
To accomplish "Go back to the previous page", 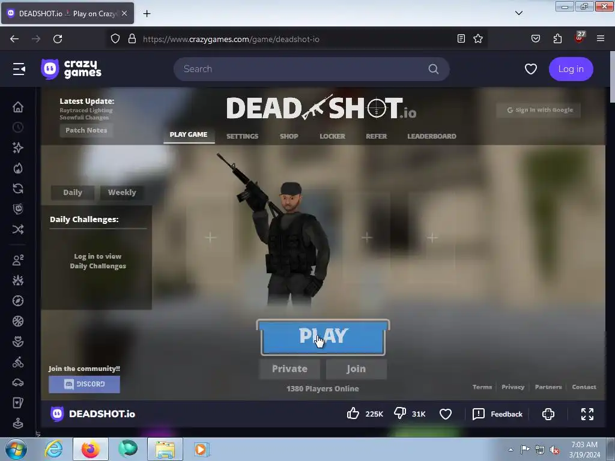I will (x=14, y=39).
